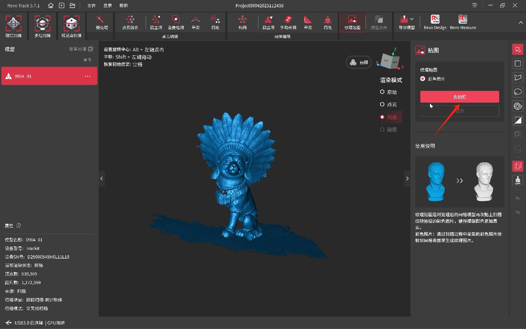This screenshot has height=329, width=526.
Task: Collapse the left panel with the chevron
Action: [x=101, y=179]
